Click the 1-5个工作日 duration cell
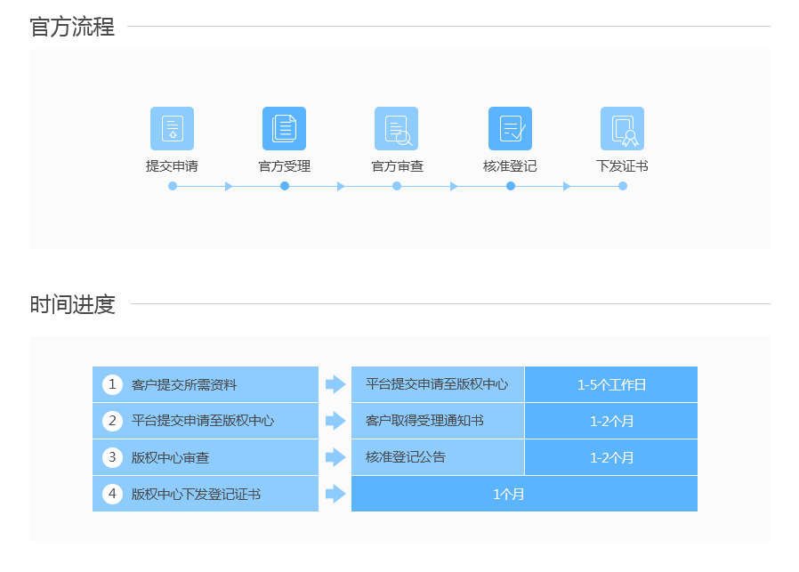799x572 pixels. tap(611, 384)
